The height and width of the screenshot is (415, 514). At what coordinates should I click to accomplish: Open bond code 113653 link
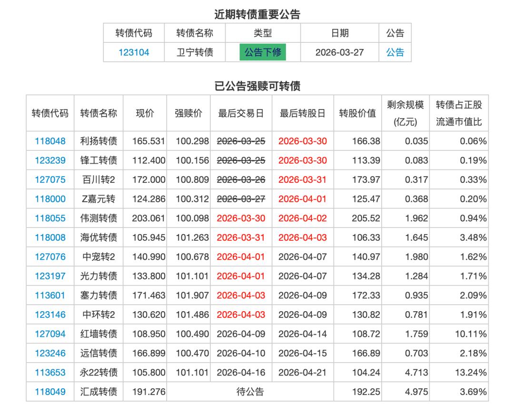click(x=50, y=373)
